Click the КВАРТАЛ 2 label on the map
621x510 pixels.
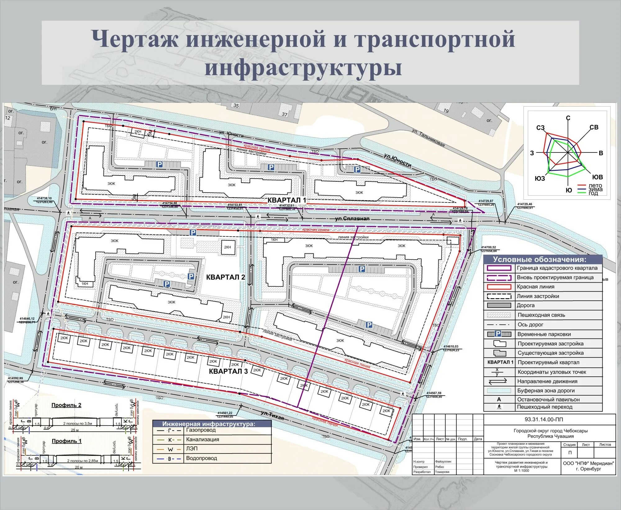pyautogui.click(x=226, y=277)
